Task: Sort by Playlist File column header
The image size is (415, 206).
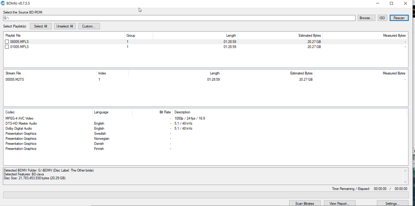Action: click(x=64, y=36)
